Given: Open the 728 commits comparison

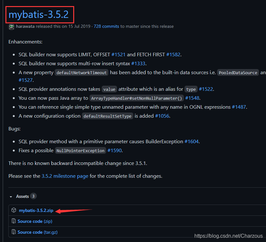Looking at the screenshot, I should 106,27.
